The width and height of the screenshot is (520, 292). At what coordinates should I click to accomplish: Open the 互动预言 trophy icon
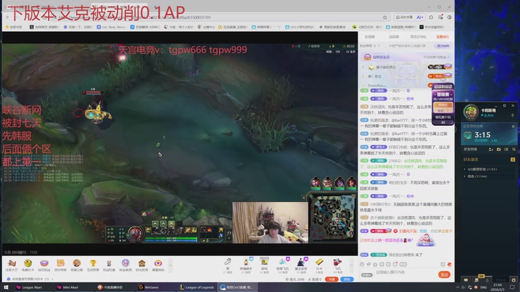click(93, 265)
